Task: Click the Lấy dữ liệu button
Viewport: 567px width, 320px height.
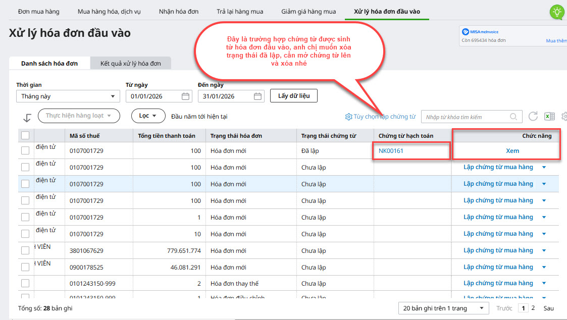Action: point(294,96)
